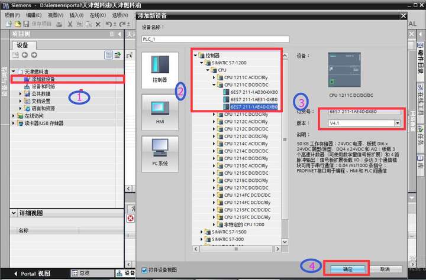This screenshot has width=426, height=280.
Task: Collapse CPU 1211C DC/DC/DC node
Action: click(214, 84)
